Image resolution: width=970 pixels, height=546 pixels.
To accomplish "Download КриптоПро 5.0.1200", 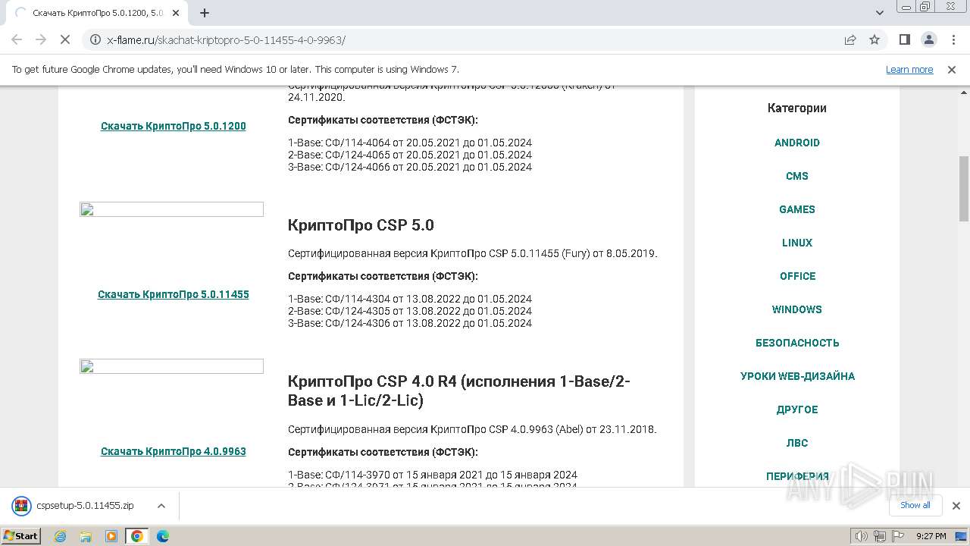I will [174, 126].
